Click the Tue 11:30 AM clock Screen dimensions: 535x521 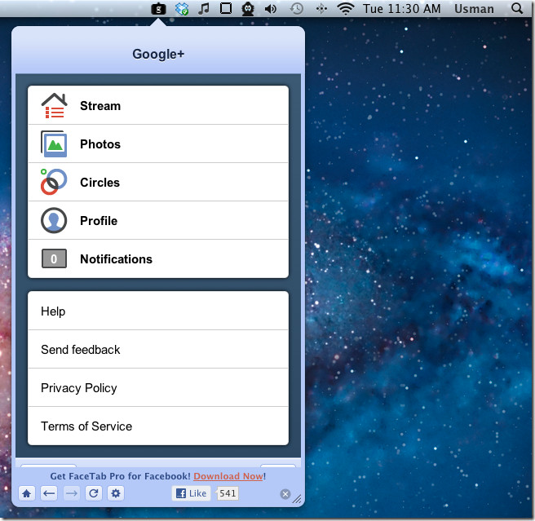pos(401,9)
